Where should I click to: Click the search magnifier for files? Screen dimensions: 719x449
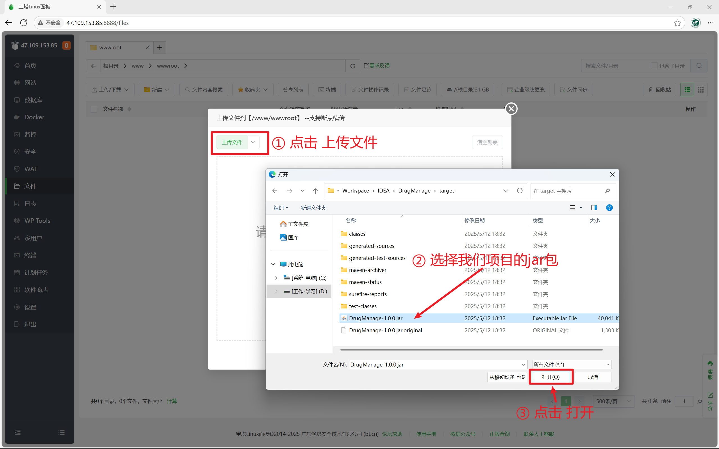pos(699,66)
